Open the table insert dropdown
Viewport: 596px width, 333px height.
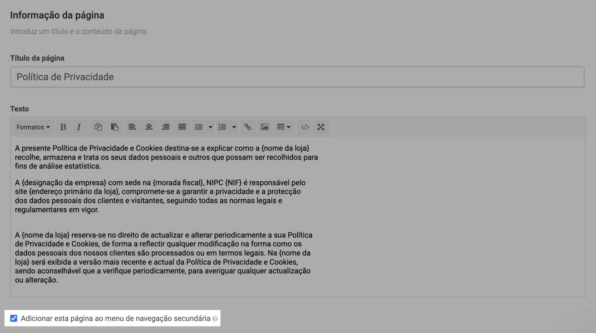(284, 127)
